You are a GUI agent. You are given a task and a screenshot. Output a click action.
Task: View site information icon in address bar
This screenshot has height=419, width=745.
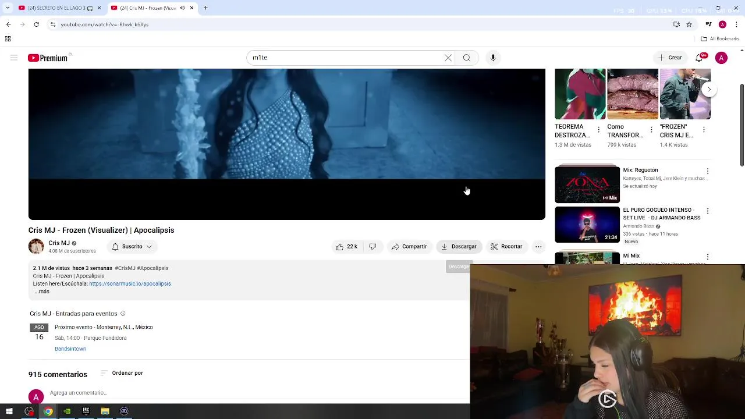pos(53,24)
